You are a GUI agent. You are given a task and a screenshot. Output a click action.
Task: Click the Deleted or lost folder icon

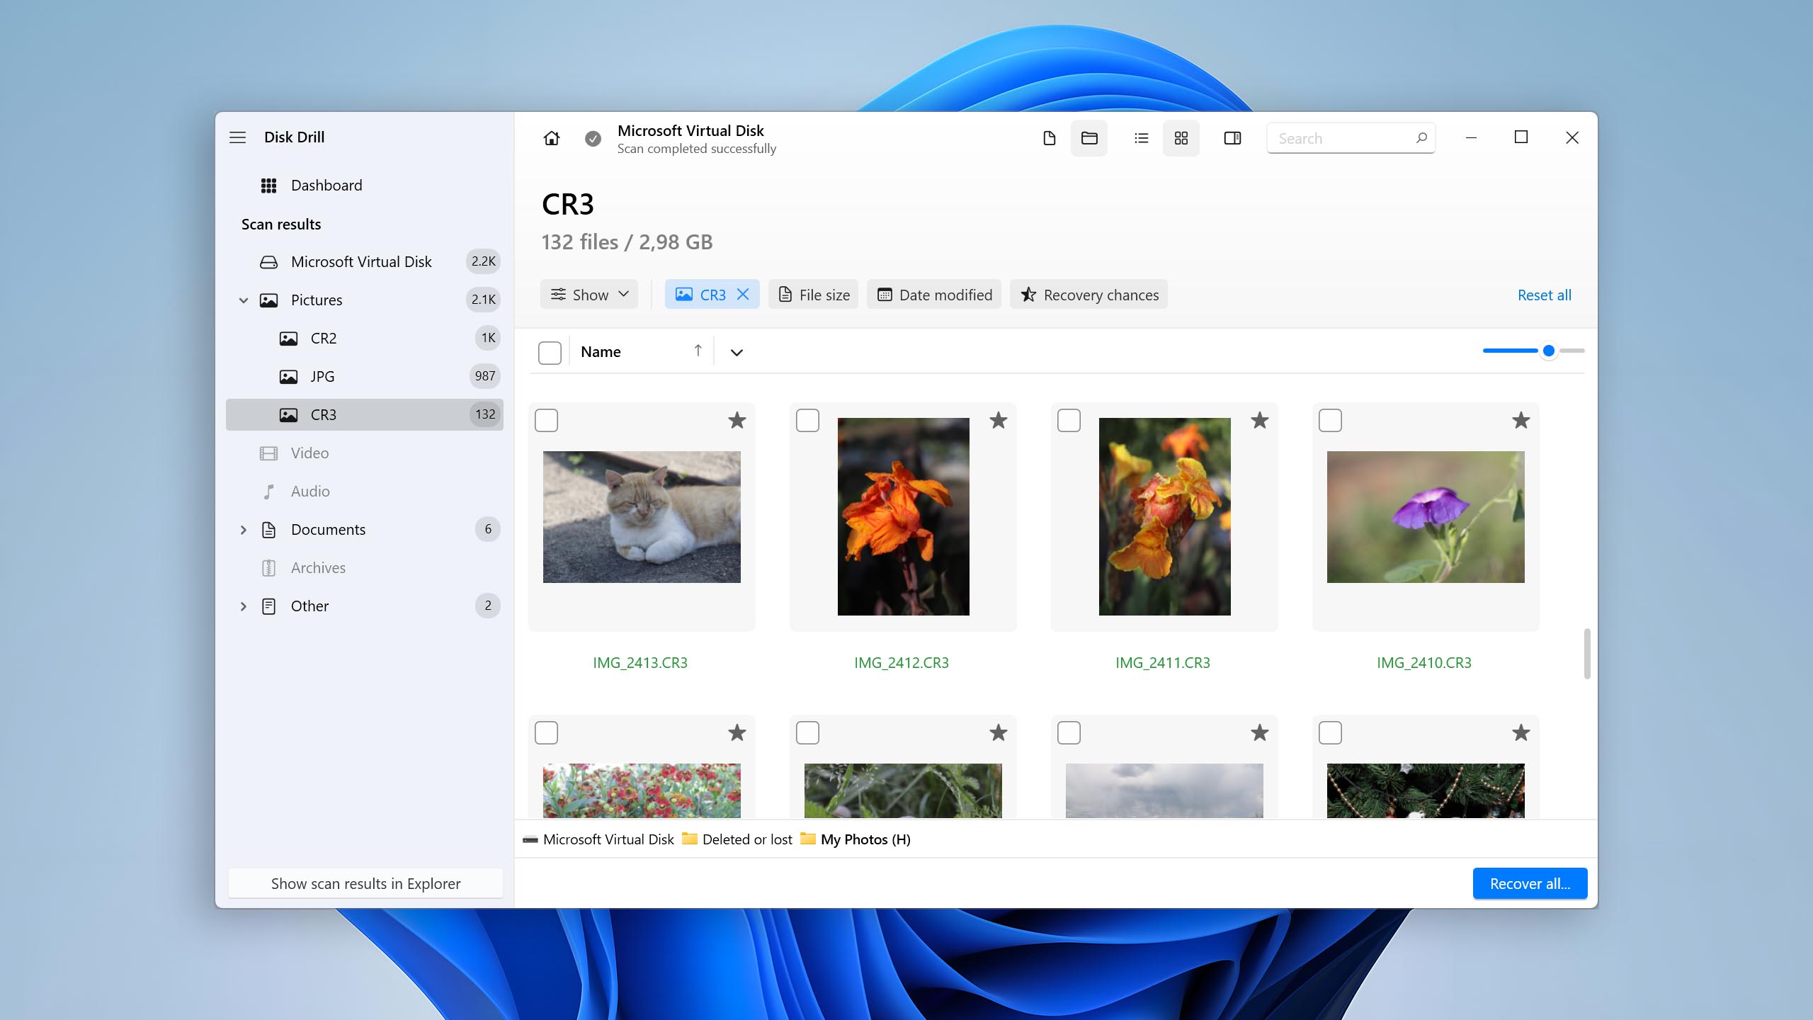690,839
